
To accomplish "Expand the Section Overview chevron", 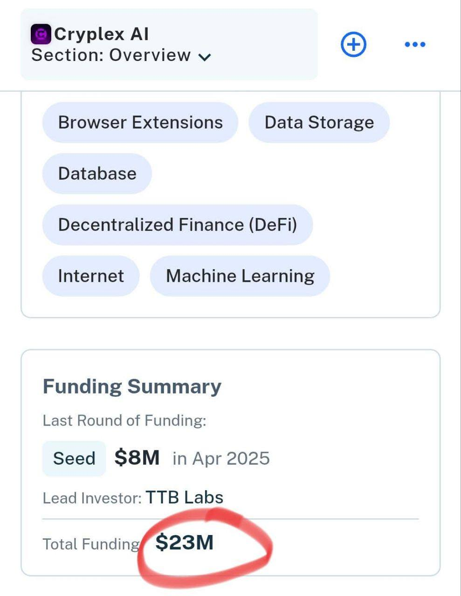I will tap(205, 57).
